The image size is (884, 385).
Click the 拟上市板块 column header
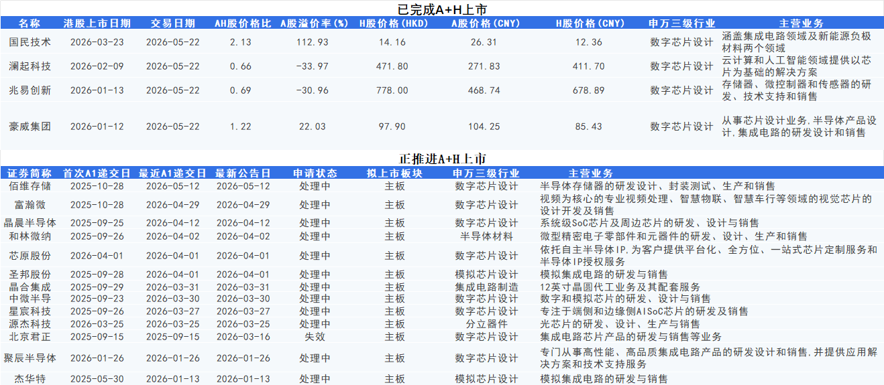(x=394, y=174)
